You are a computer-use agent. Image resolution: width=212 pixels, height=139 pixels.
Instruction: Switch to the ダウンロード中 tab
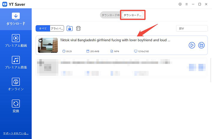coord(110,15)
